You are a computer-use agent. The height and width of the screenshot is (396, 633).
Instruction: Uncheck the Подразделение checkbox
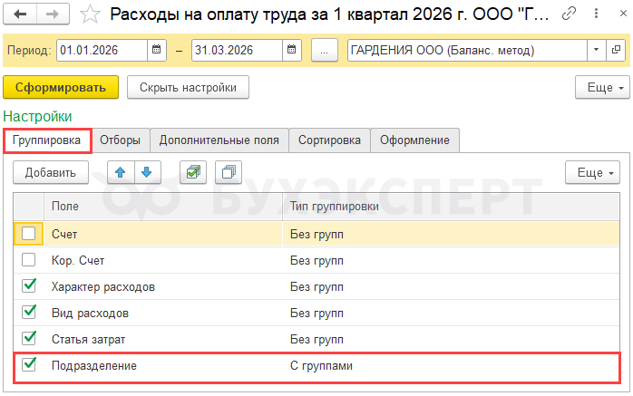pos(29,365)
